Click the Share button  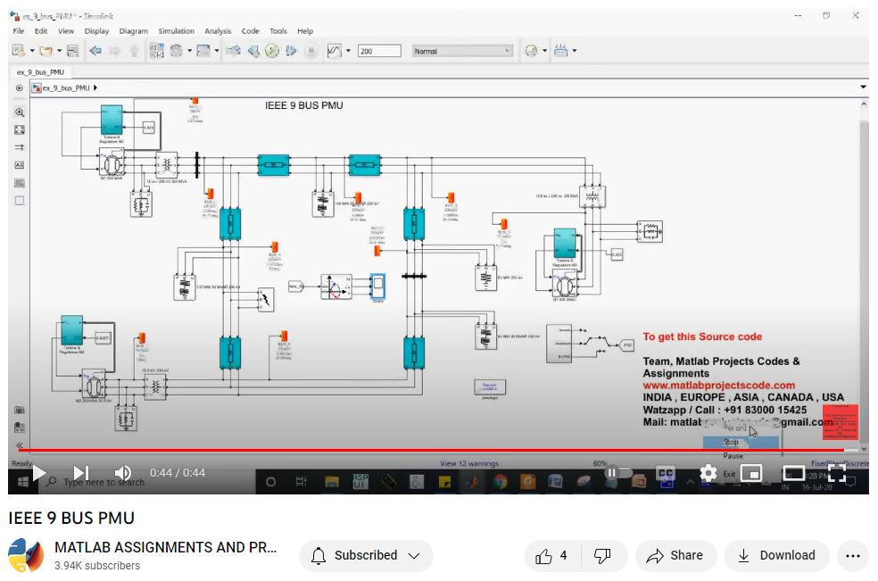(x=675, y=556)
